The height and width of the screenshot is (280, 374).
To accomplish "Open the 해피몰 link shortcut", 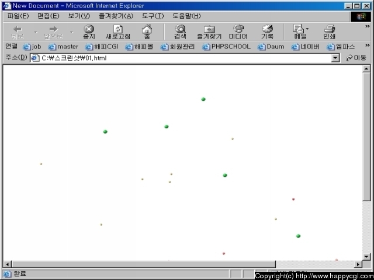I will tap(139, 47).
